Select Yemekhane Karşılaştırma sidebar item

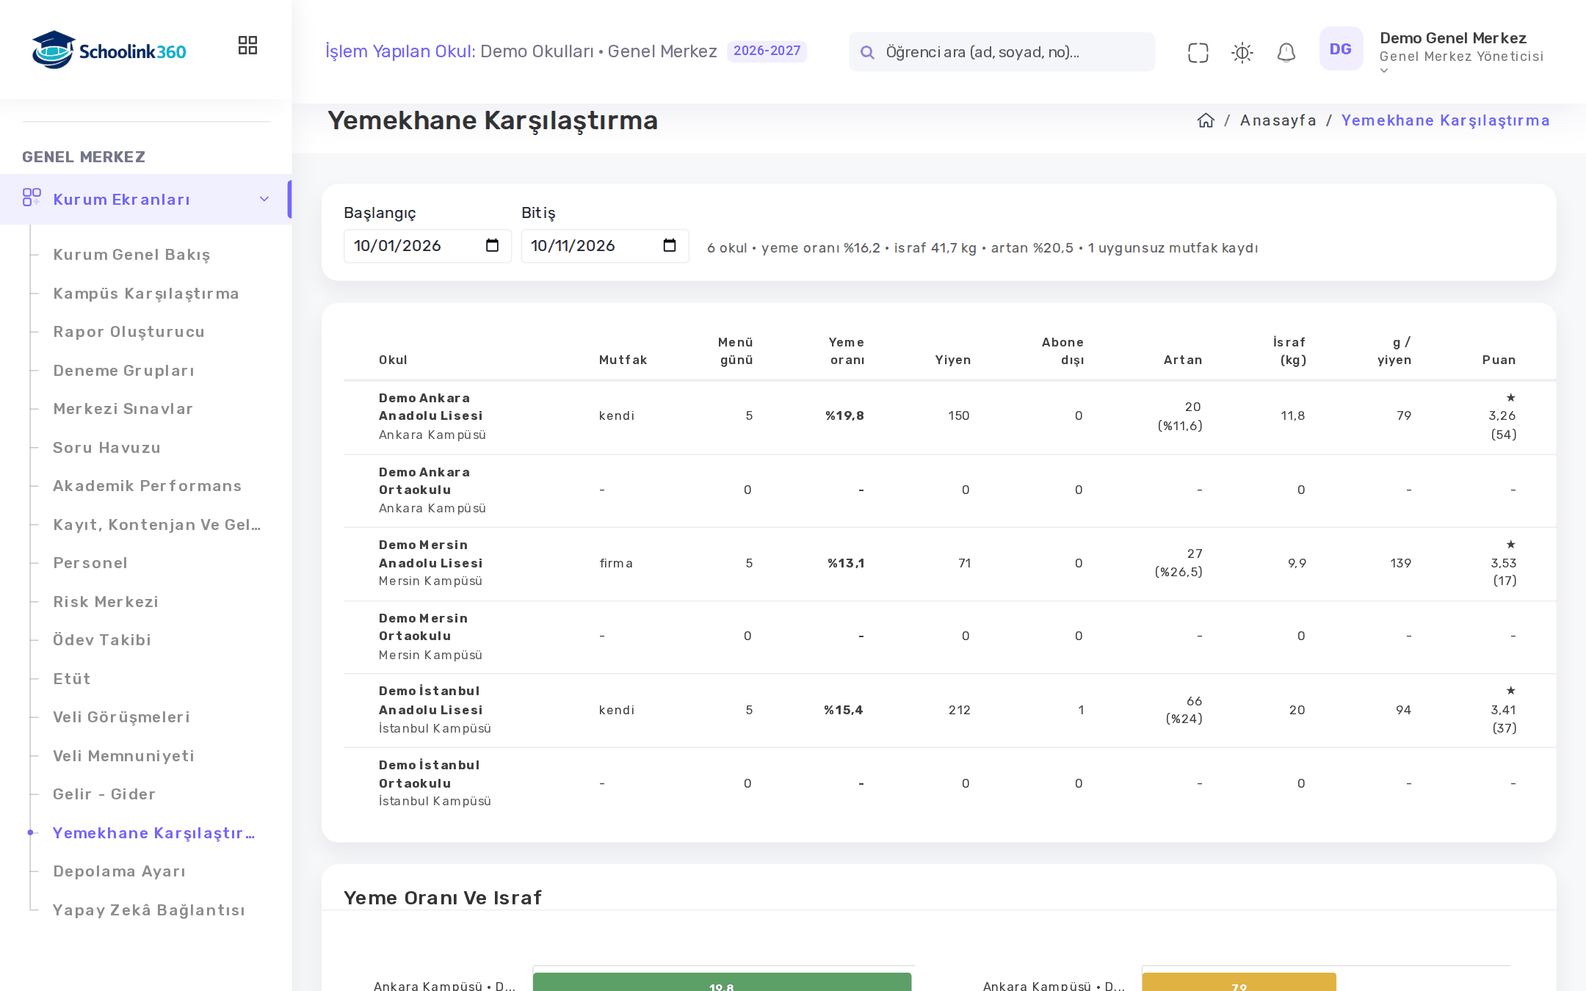tap(154, 833)
